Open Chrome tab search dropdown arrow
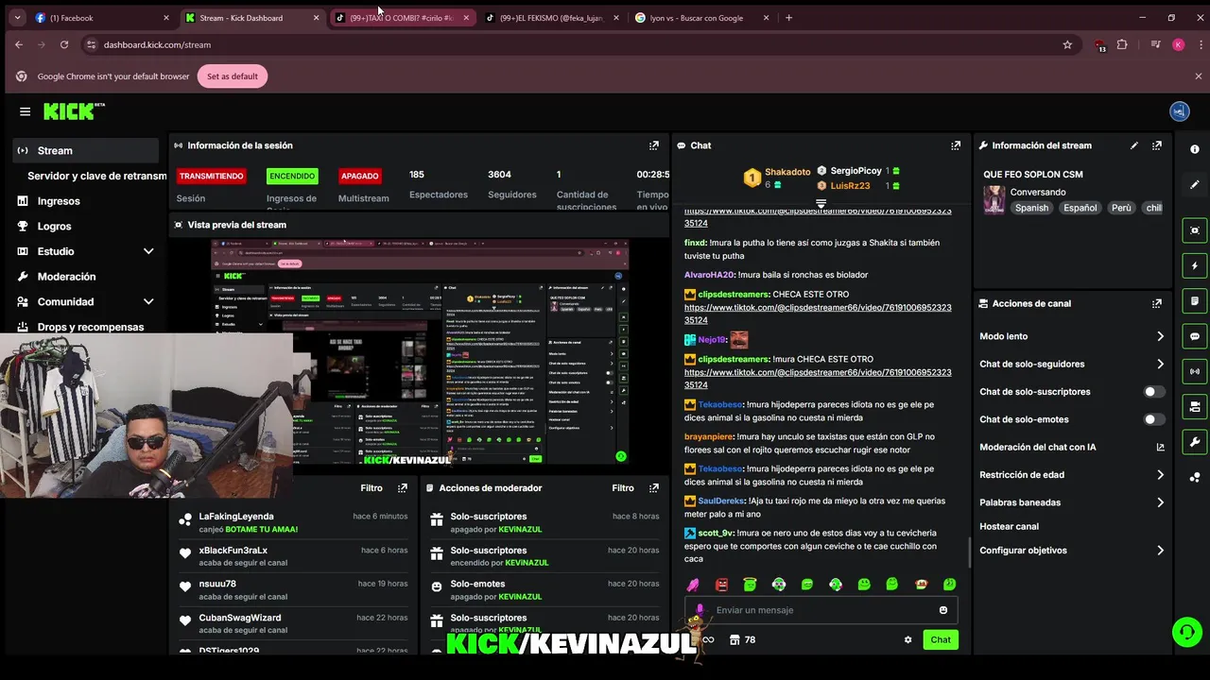This screenshot has width=1210, height=680. pos(17,17)
